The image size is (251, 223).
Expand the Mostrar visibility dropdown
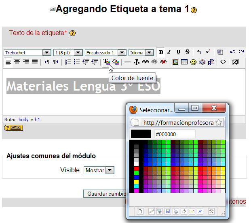click(99, 170)
